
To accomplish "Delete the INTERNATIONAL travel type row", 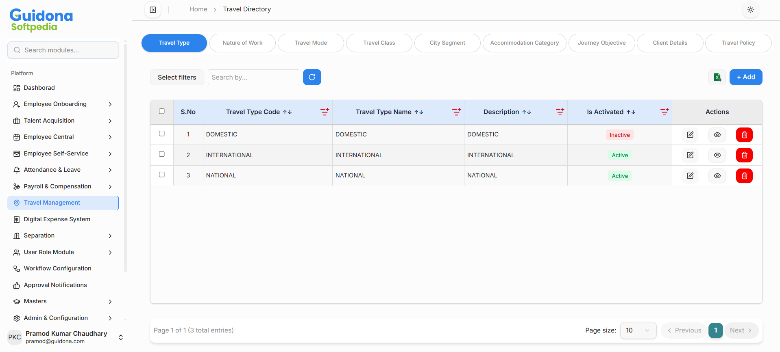I will click(x=744, y=155).
